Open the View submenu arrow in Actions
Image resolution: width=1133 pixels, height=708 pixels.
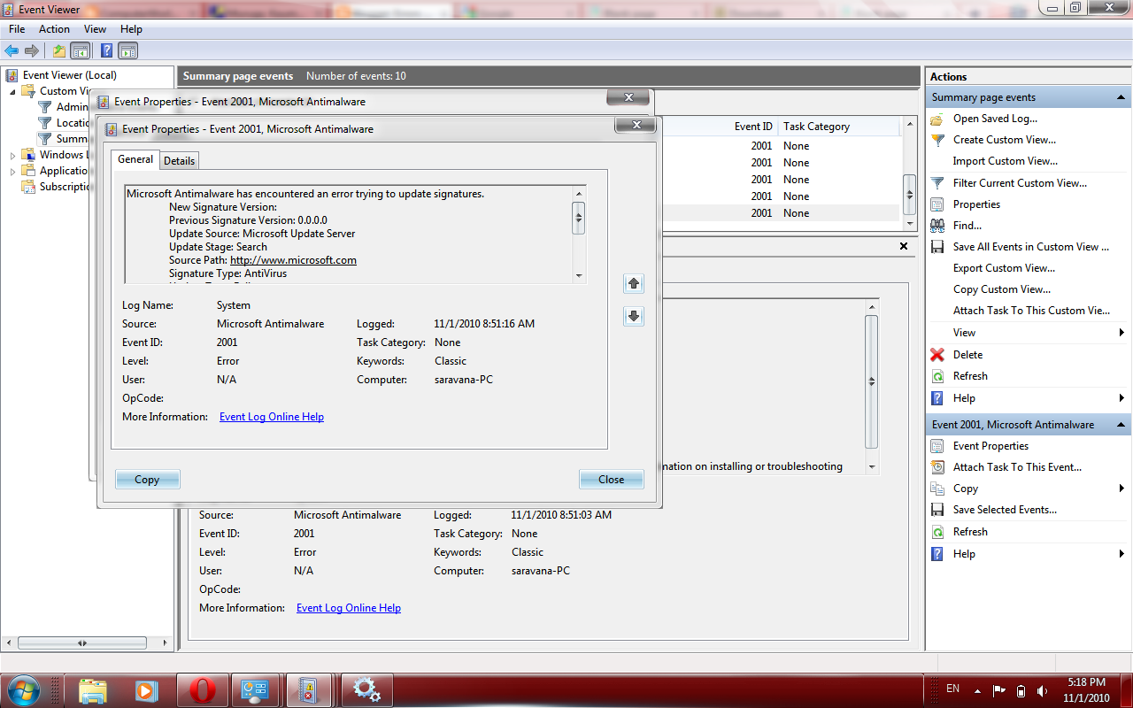tap(1121, 333)
